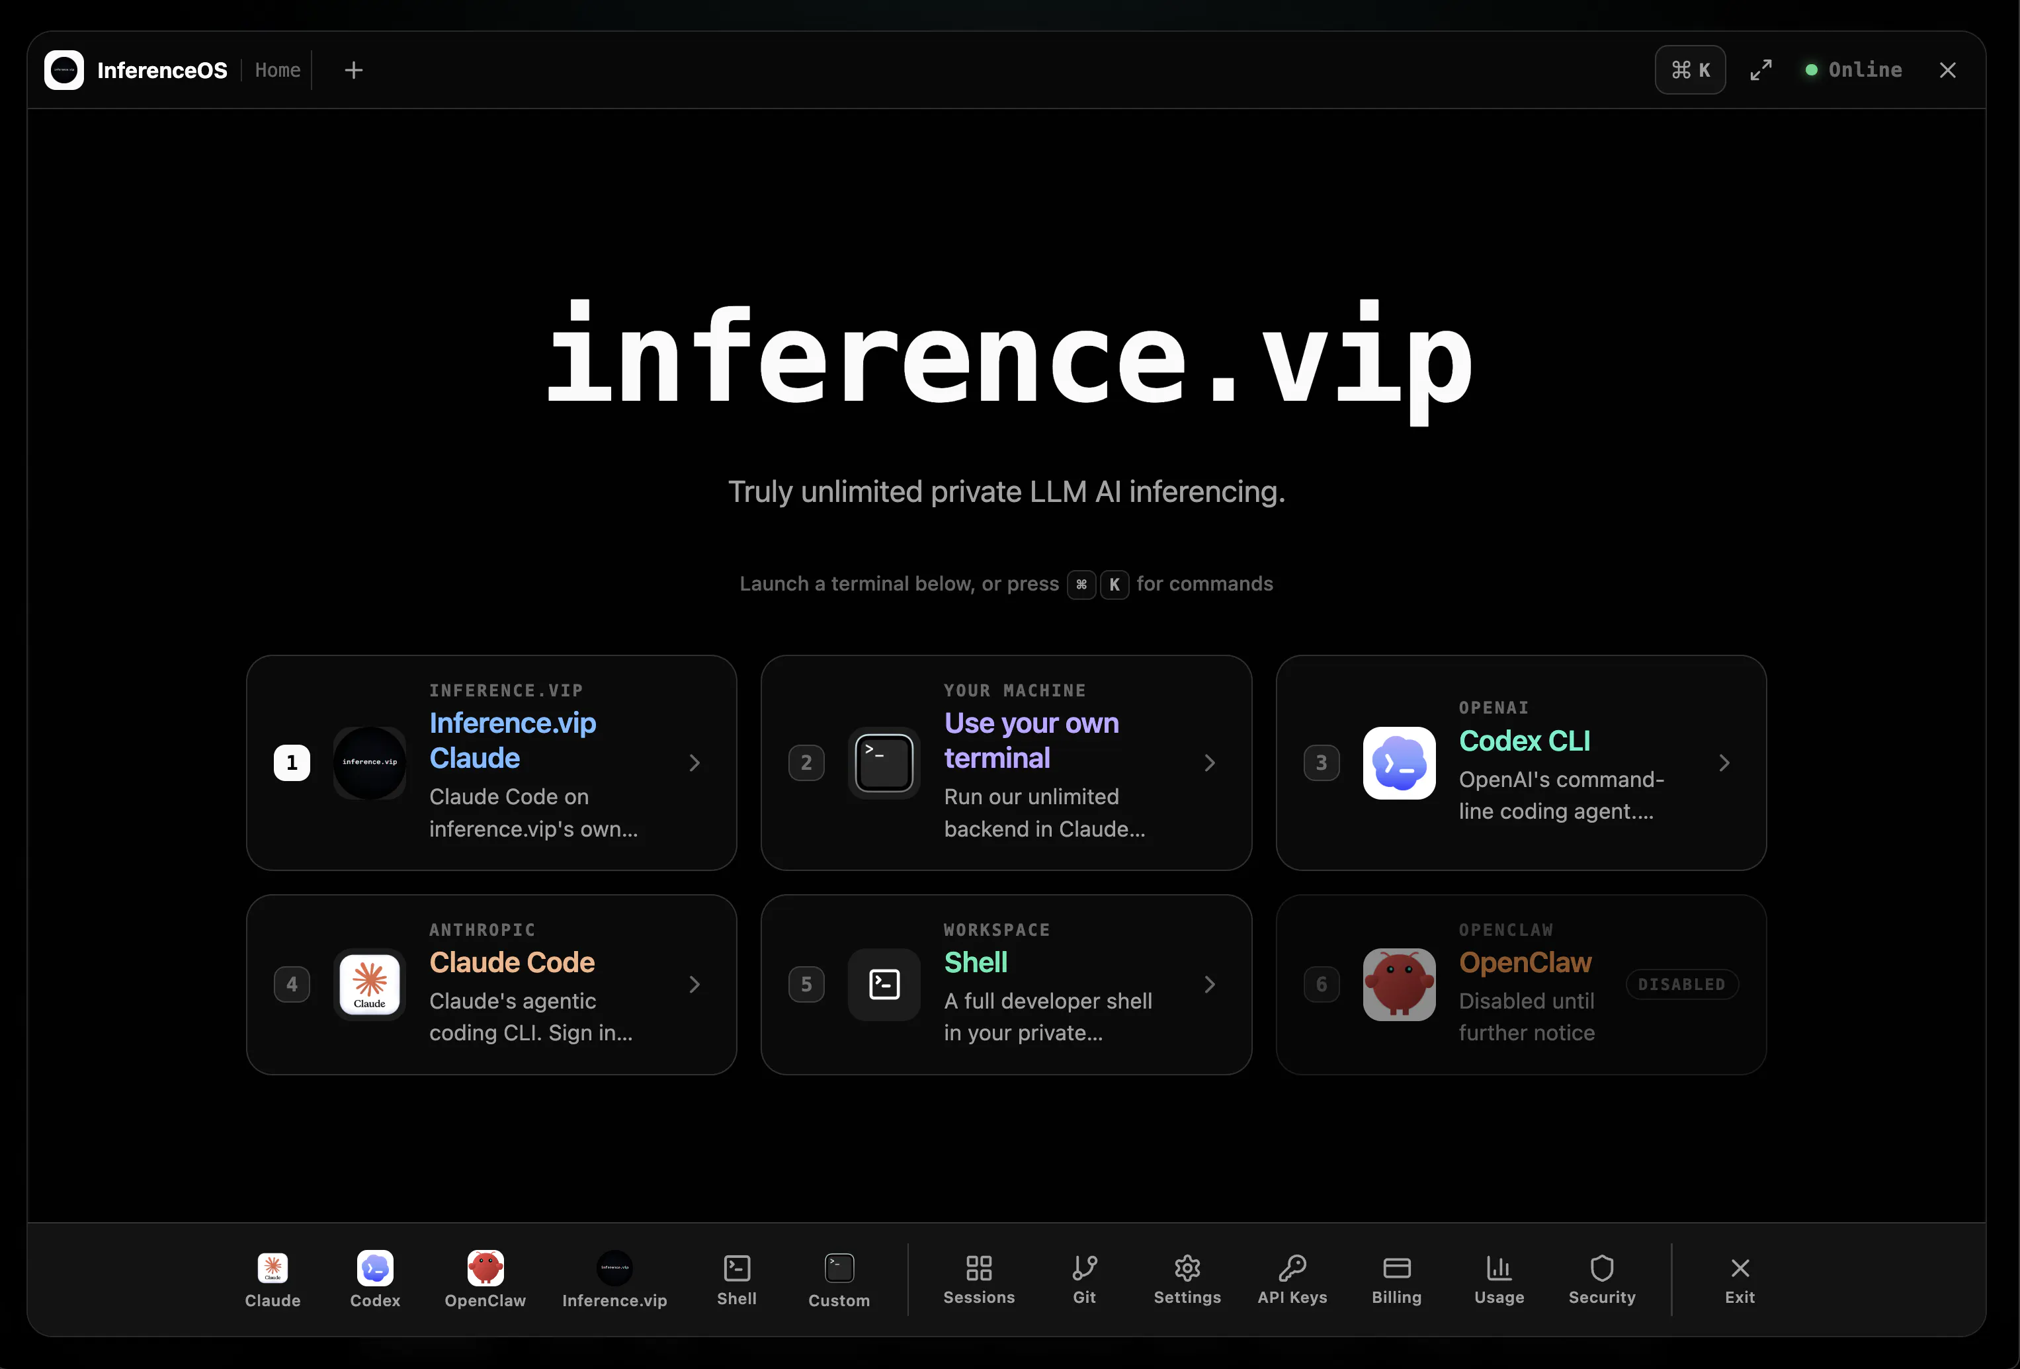Open the Git panel
Image resolution: width=2020 pixels, height=1369 pixels.
point(1084,1278)
